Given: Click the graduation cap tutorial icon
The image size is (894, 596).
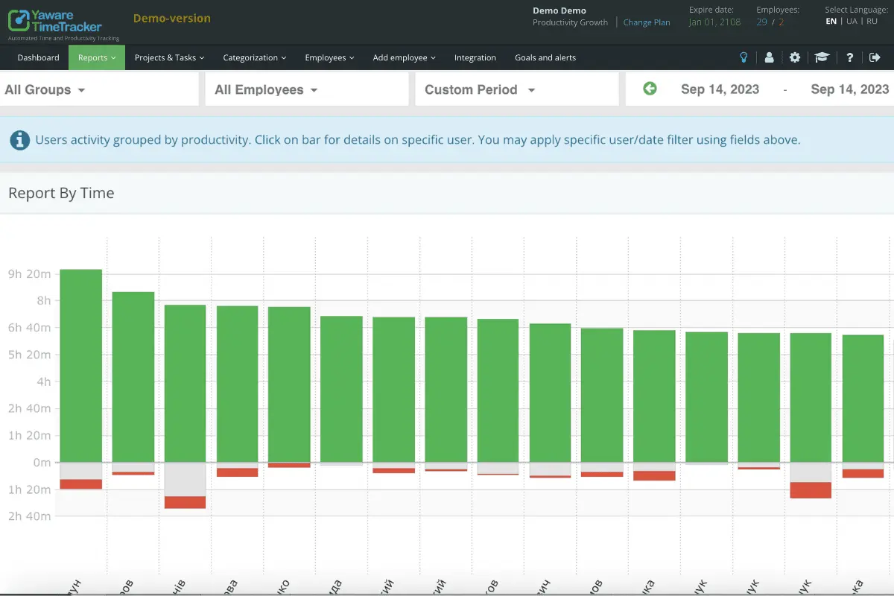Looking at the screenshot, I should coord(822,57).
